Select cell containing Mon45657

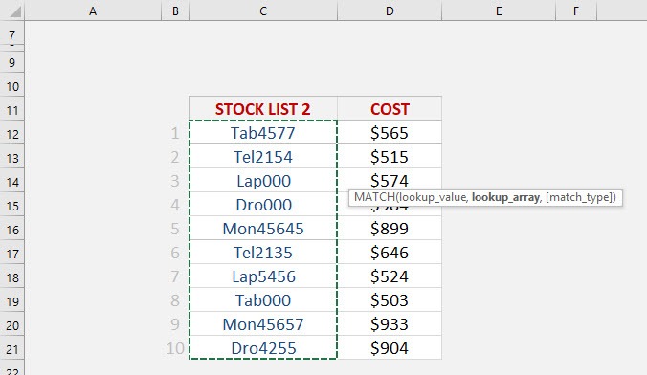click(263, 324)
